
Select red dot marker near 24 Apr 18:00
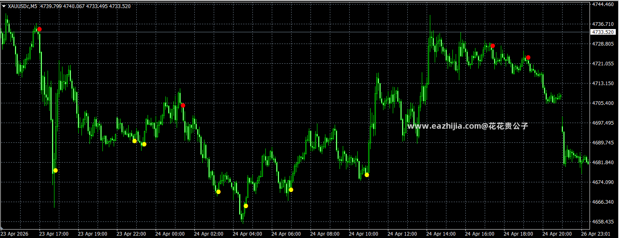point(528,58)
